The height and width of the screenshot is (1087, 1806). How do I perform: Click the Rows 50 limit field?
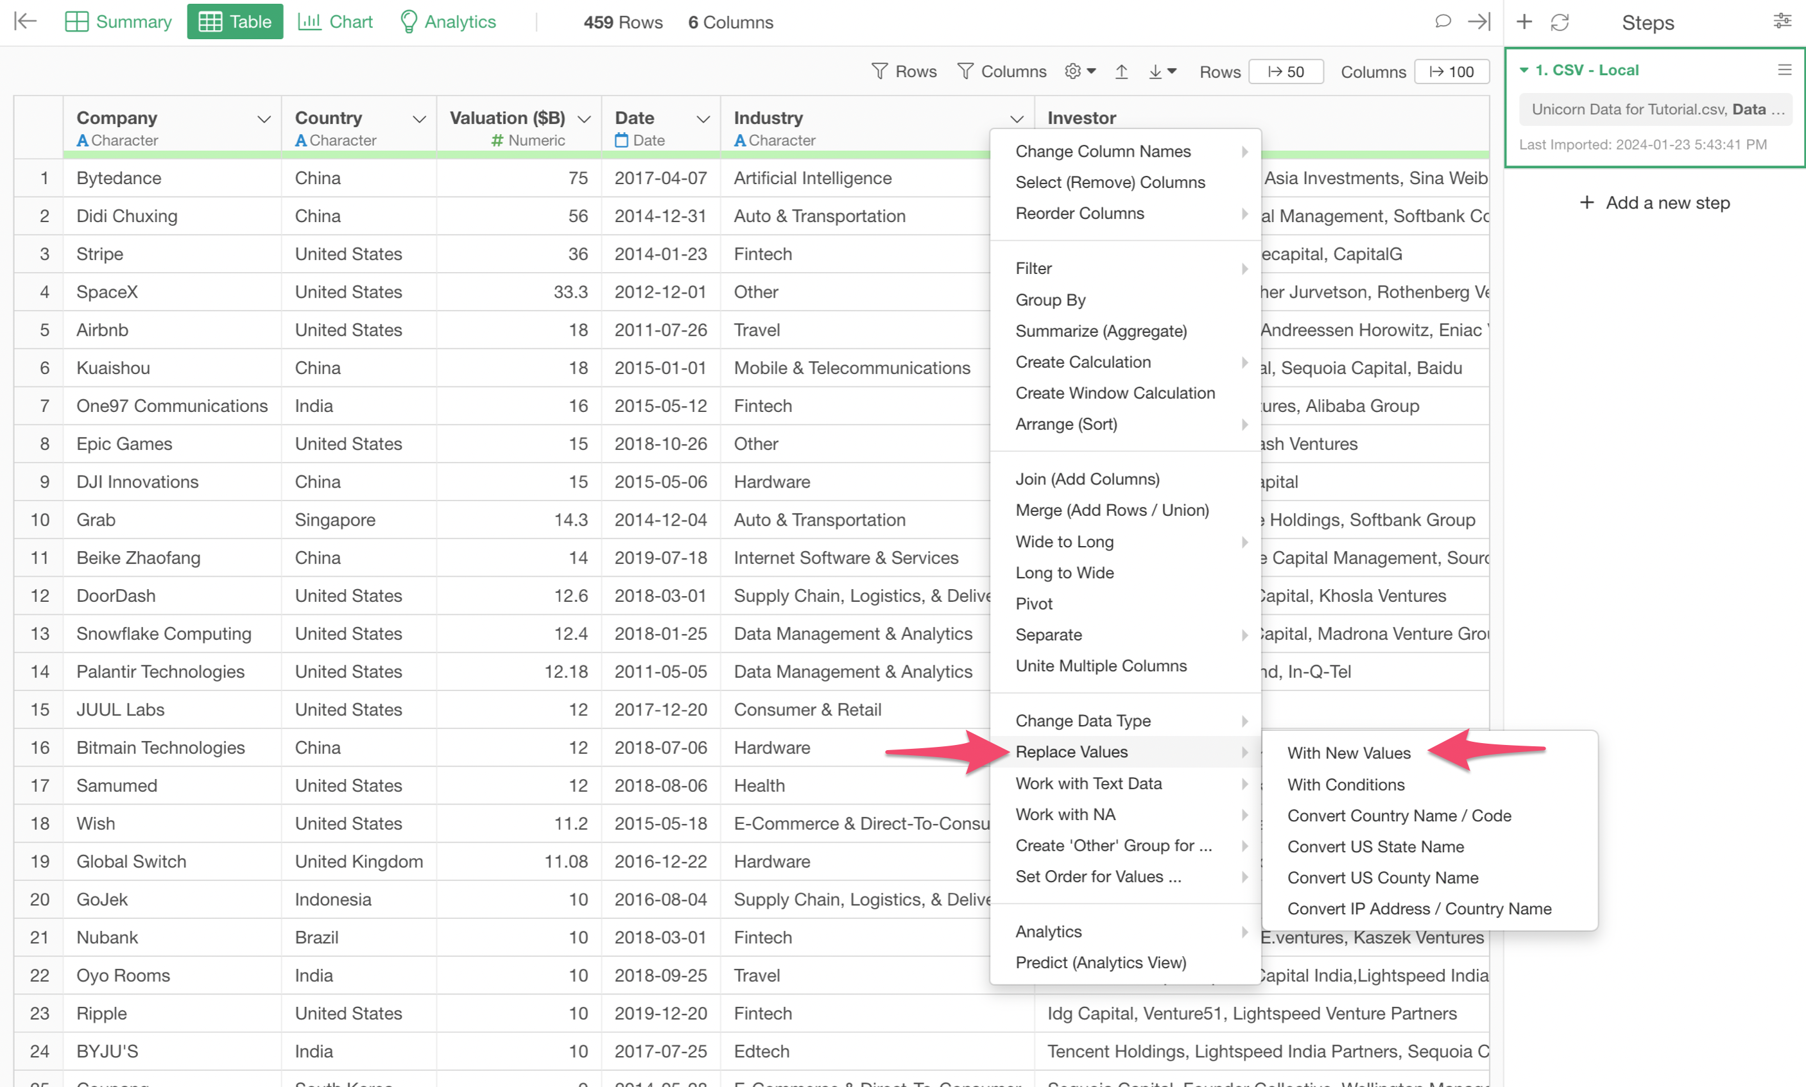tap(1286, 71)
